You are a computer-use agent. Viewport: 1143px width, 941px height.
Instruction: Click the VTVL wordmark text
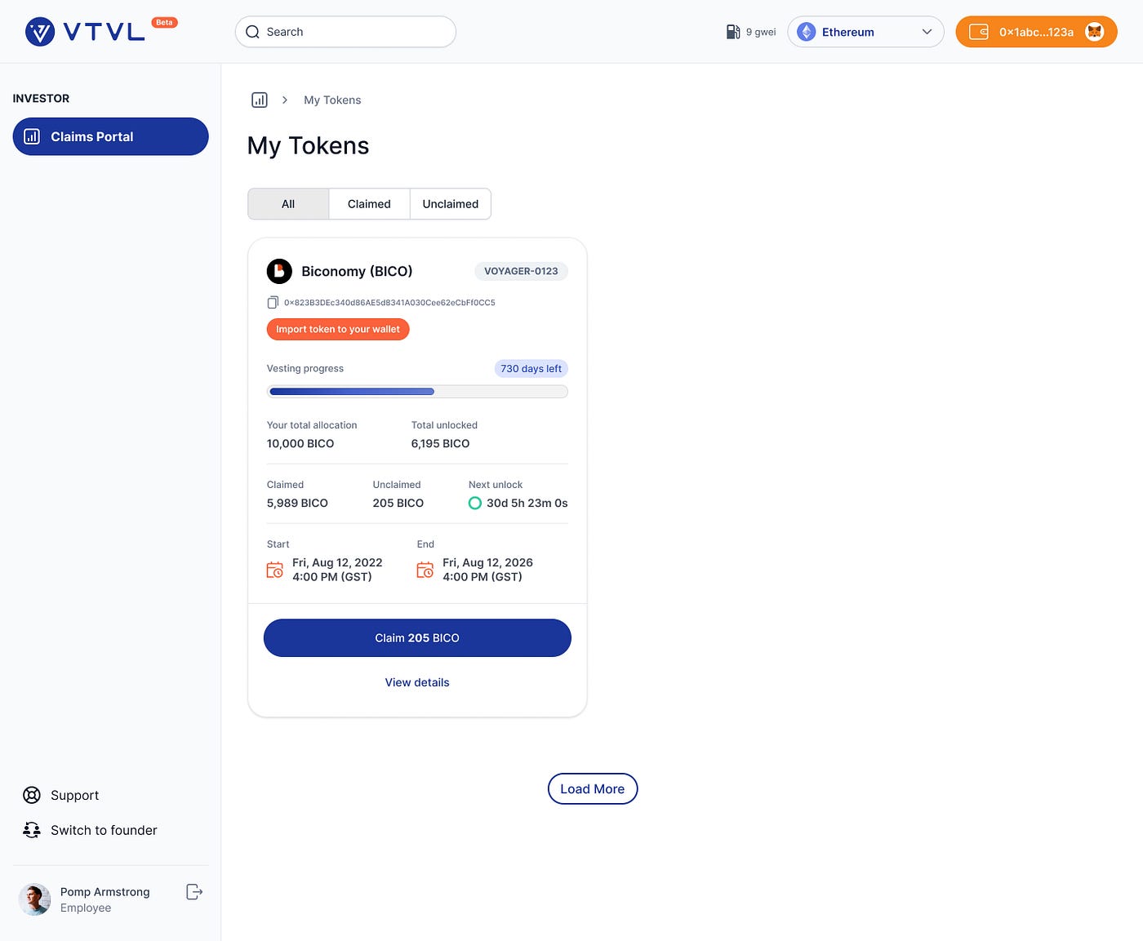point(104,32)
